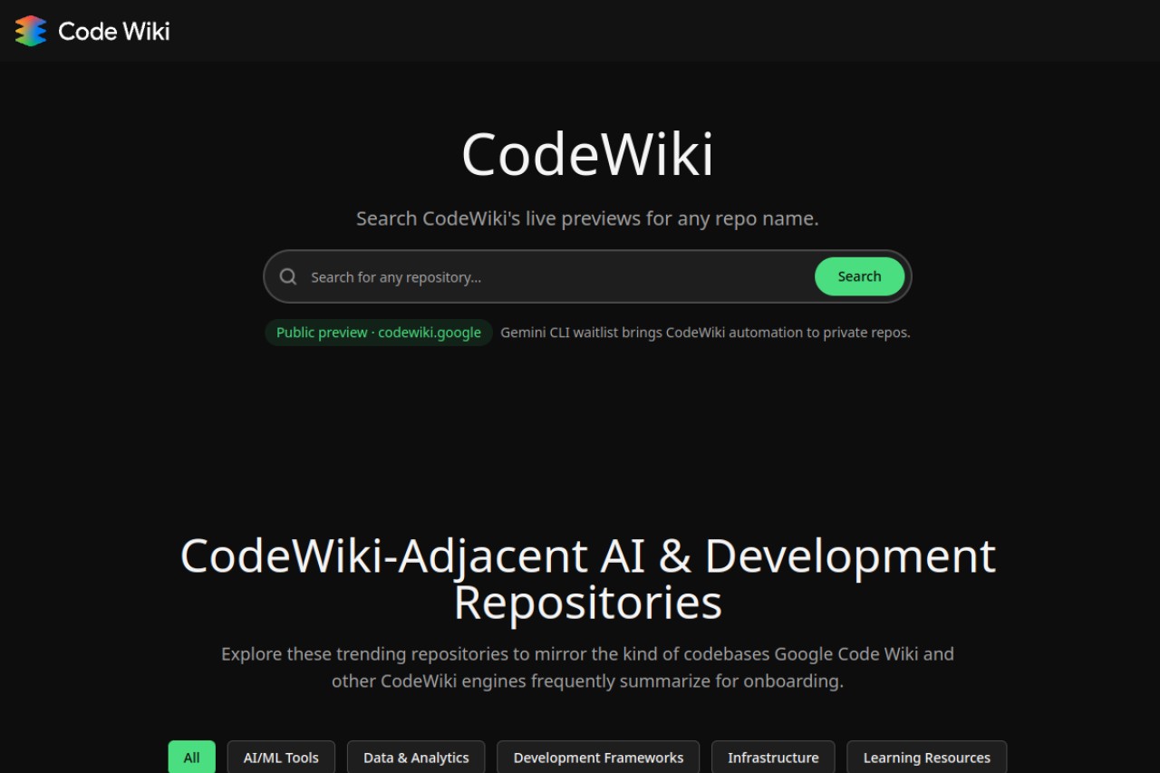Click the Explore these trending repositories description

(587, 667)
